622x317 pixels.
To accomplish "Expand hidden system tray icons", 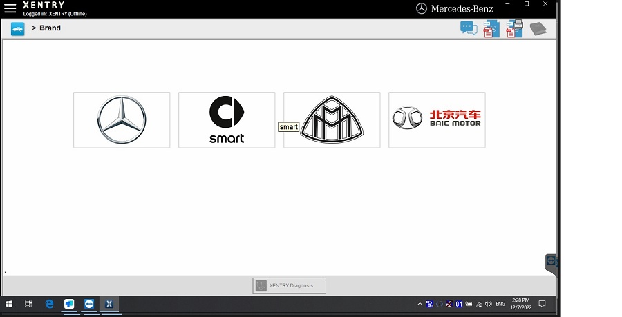I will click(x=420, y=305).
